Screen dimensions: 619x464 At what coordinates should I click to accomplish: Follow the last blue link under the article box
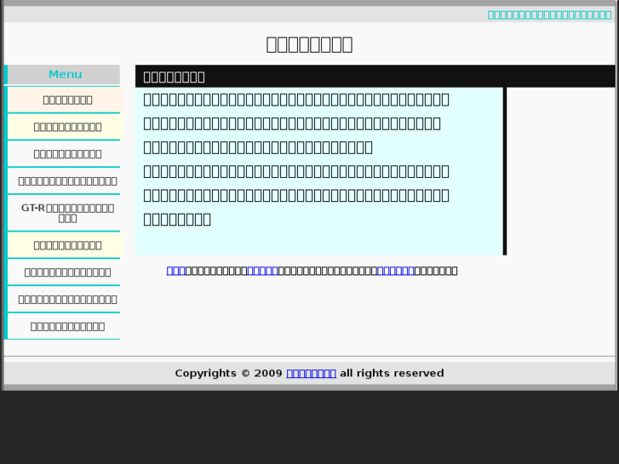[x=396, y=271]
